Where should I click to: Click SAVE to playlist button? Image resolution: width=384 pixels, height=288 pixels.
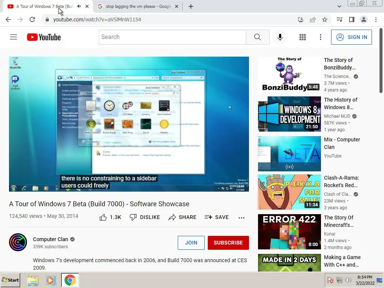[x=217, y=217]
